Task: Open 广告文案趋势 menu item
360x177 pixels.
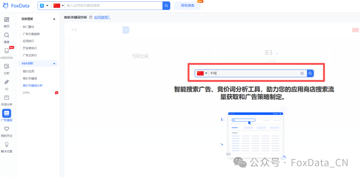Action: pos(31,34)
